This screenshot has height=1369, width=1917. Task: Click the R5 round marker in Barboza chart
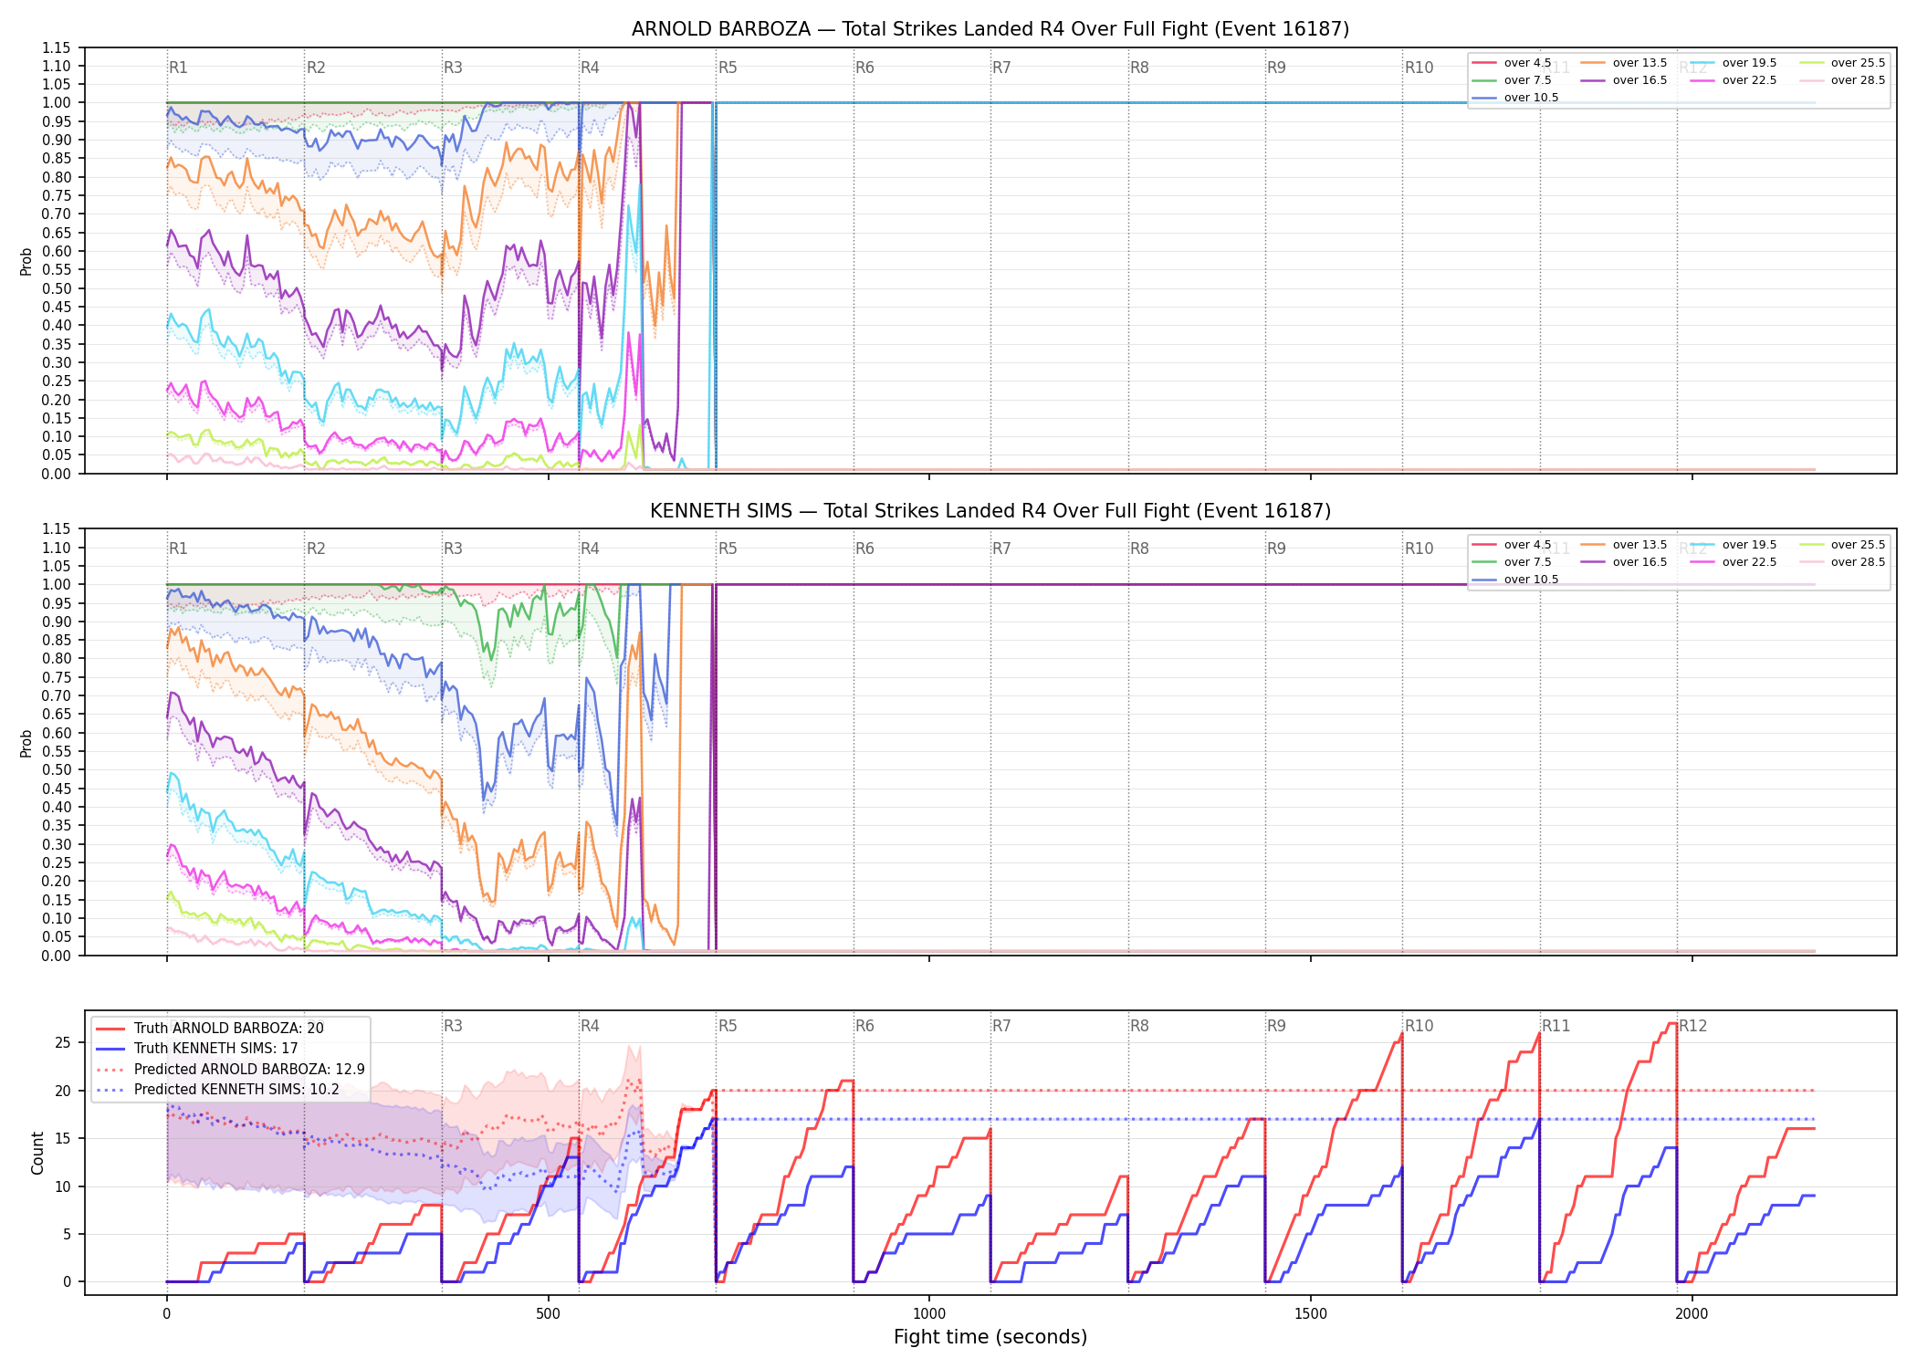728,68
